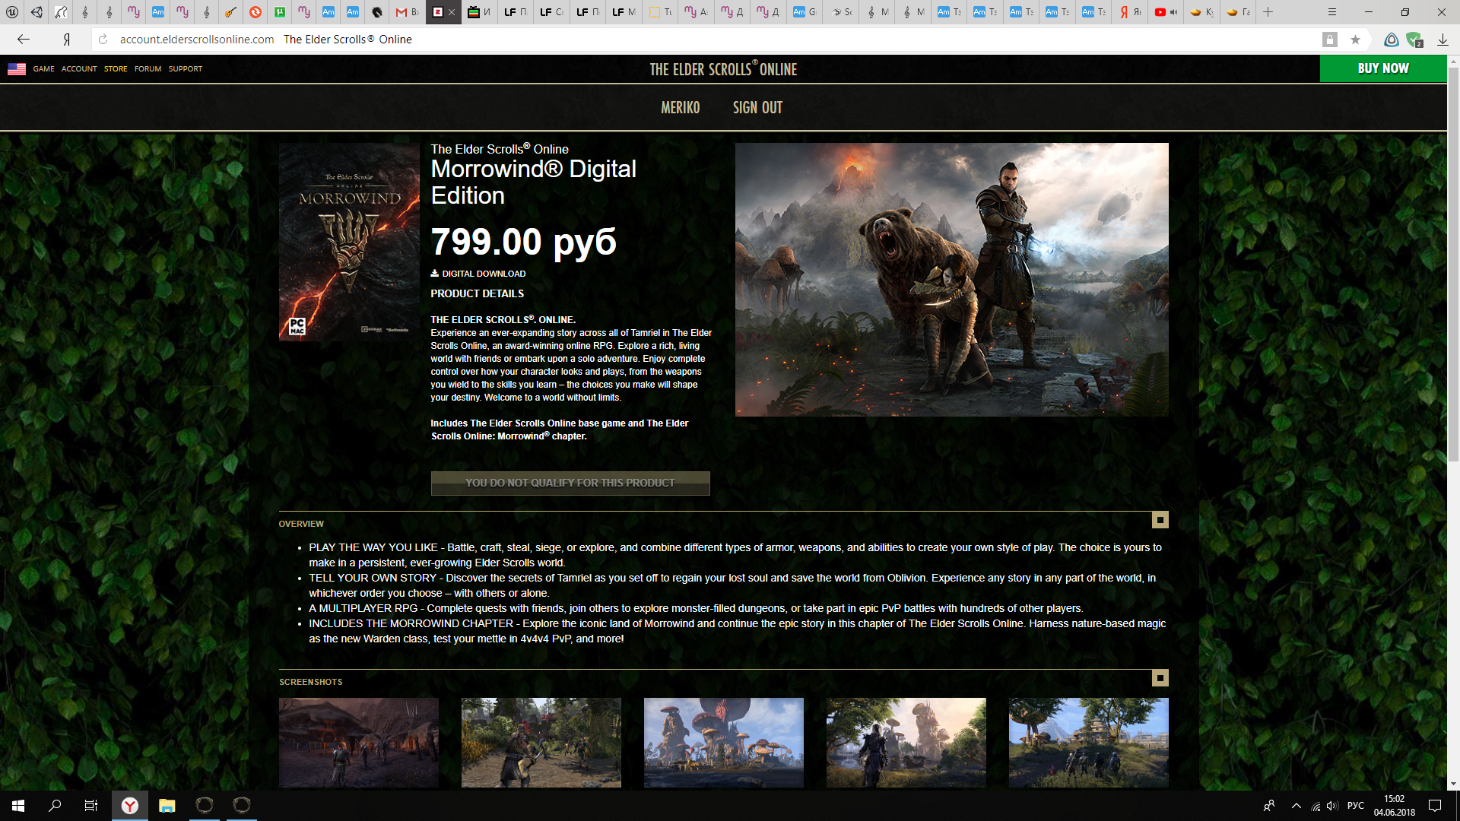1460x821 pixels.
Task: Click the green BUY NOW button
Action: [x=1383, y=68]
